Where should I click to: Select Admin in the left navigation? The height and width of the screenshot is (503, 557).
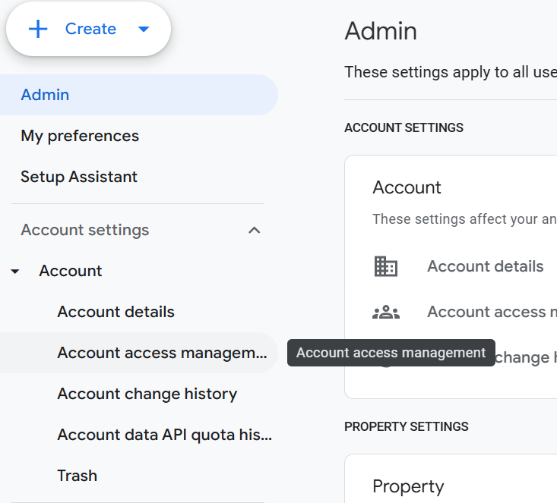[x=45, y=95]
